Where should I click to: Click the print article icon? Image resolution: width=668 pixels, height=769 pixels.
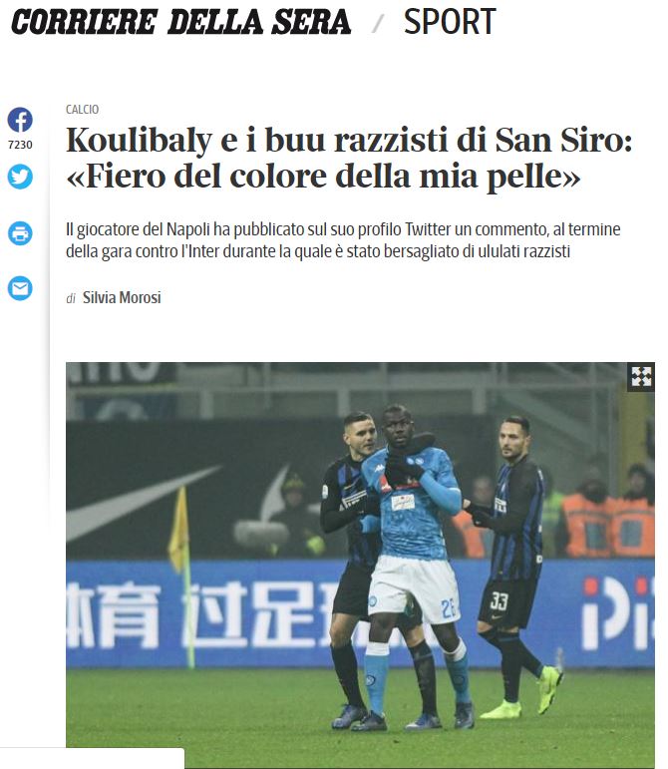click(x=20, y=233)
